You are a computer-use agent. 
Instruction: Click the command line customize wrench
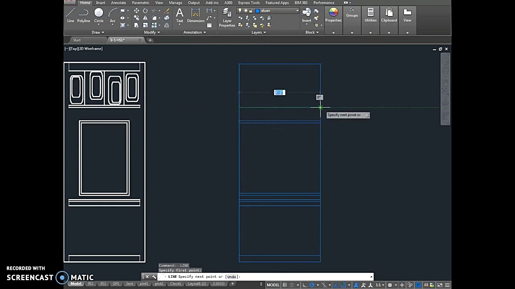(154, 277)
